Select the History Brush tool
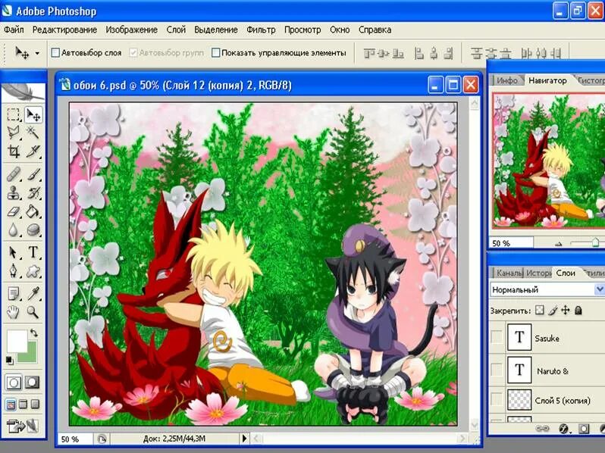 click(33, 192)
